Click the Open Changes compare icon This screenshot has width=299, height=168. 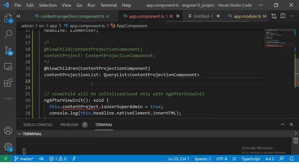click(x=274, y=16)
